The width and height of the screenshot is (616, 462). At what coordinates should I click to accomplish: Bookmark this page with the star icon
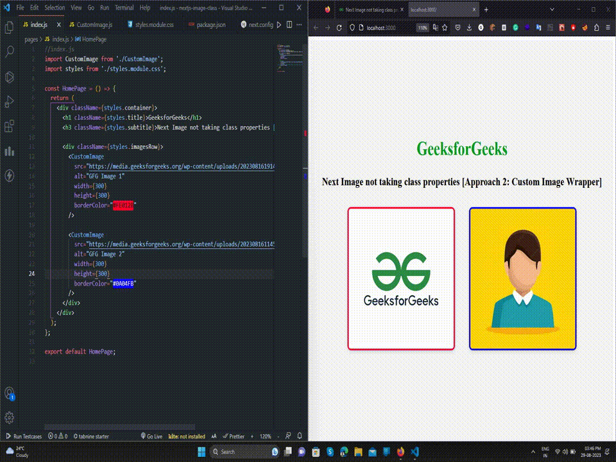click(x=445, y=28)
